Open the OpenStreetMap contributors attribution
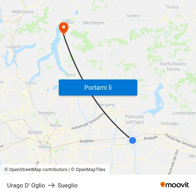Image resolution: width=196 pixels, height=196 pixels. click(36, 170)
